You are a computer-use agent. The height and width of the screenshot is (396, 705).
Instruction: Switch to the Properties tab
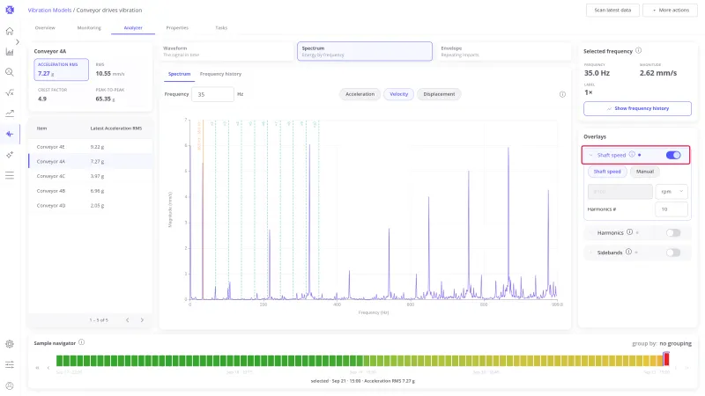pyautogui.click(x=177, y=28)
